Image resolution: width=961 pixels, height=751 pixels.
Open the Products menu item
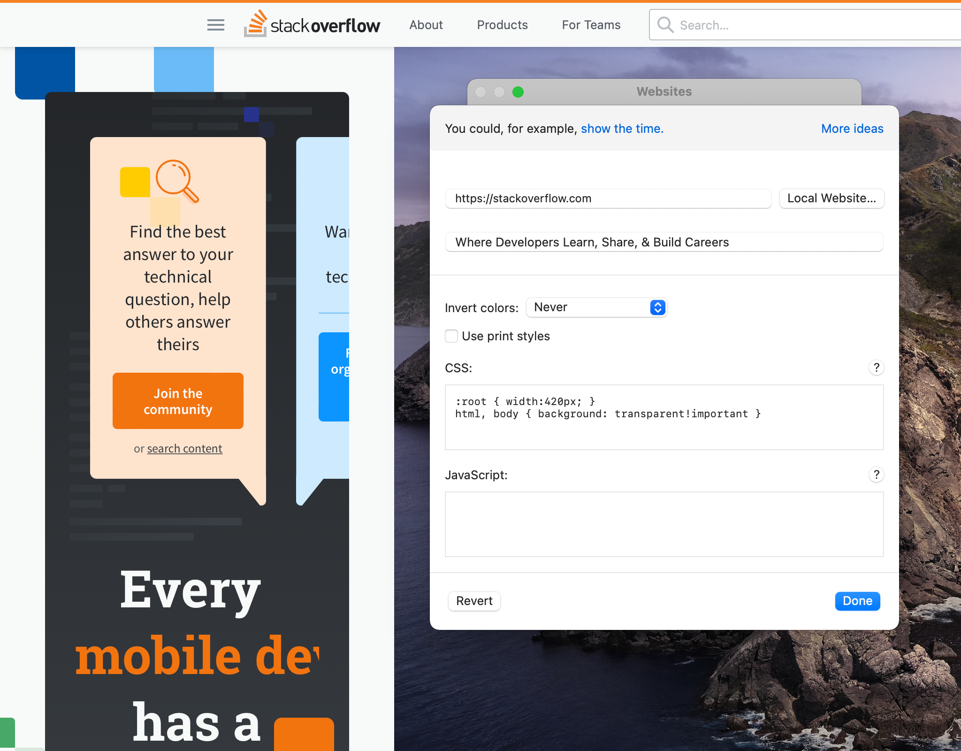coord(502,25)
